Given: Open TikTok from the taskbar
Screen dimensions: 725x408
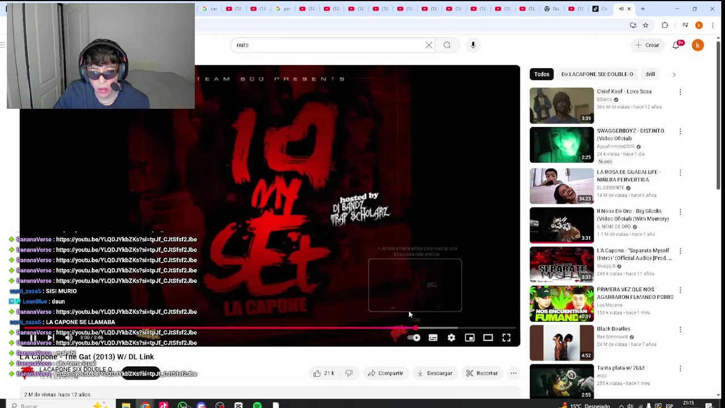Looking at the screenshot, I should [164, 405].
